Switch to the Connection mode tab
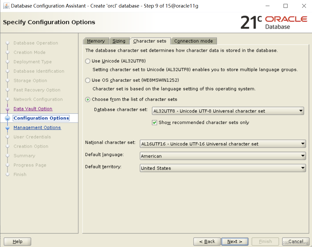The image size is (312, 247). 194,41
